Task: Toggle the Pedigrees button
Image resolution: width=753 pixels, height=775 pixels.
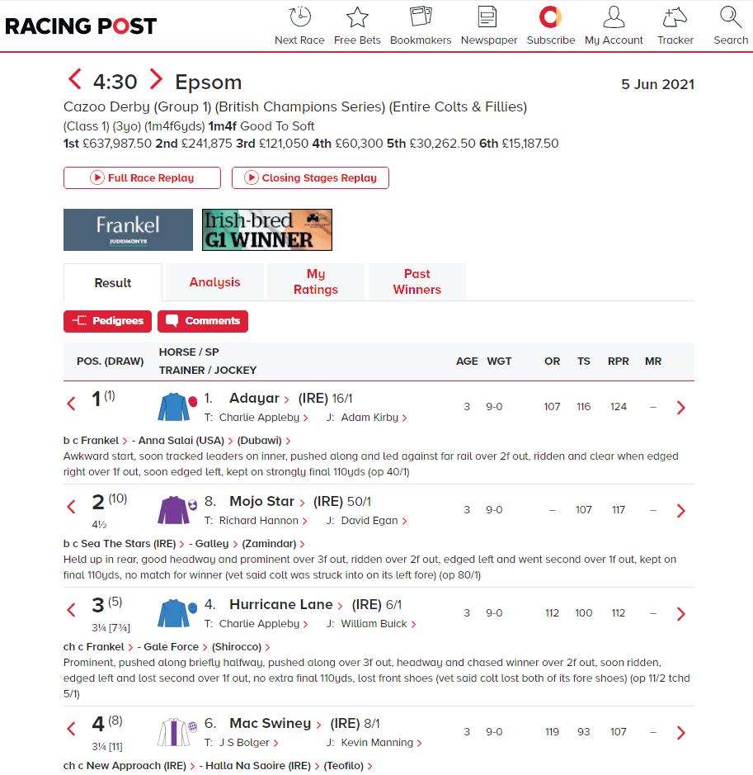Action: [x=108, y=321]
